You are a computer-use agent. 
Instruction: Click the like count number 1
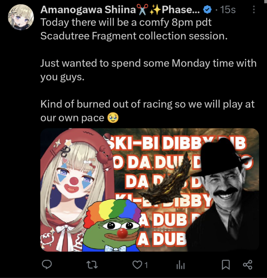click(x=146, y=265)
